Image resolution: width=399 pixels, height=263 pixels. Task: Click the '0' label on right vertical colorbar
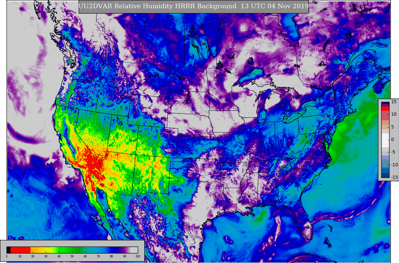coord(392,139)
